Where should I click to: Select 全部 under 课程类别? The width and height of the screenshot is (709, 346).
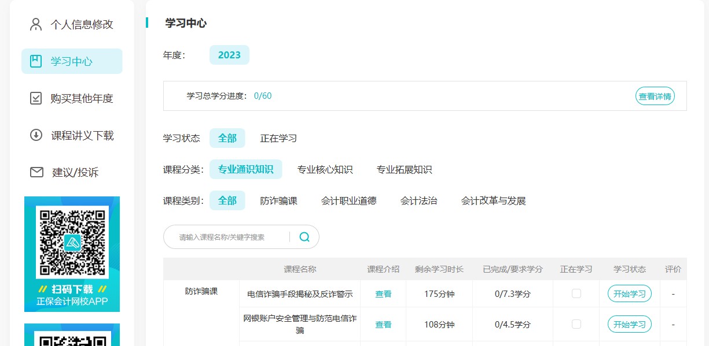tap(227, 200)
